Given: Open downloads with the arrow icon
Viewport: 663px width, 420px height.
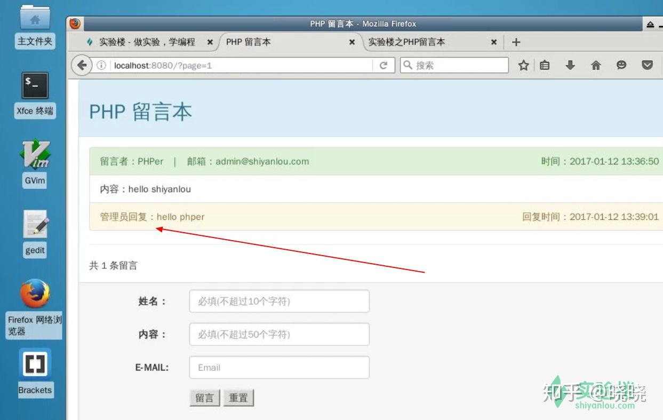Looking at the screenshot, I should click(570, 65).
